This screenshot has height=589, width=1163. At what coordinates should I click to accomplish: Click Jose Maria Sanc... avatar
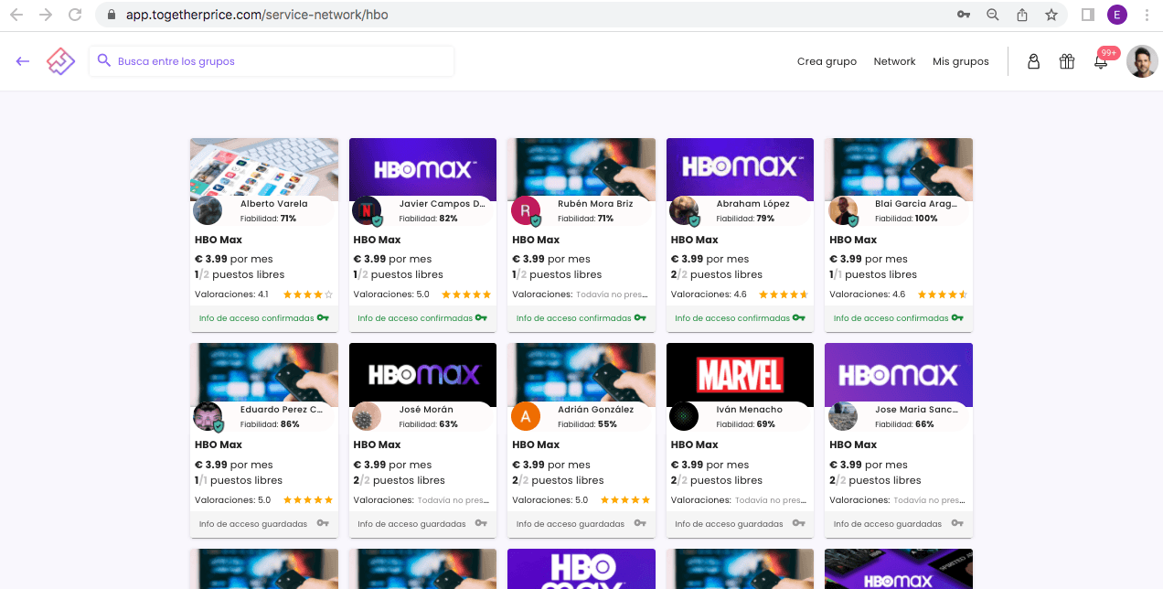click(x=843, y=416)
